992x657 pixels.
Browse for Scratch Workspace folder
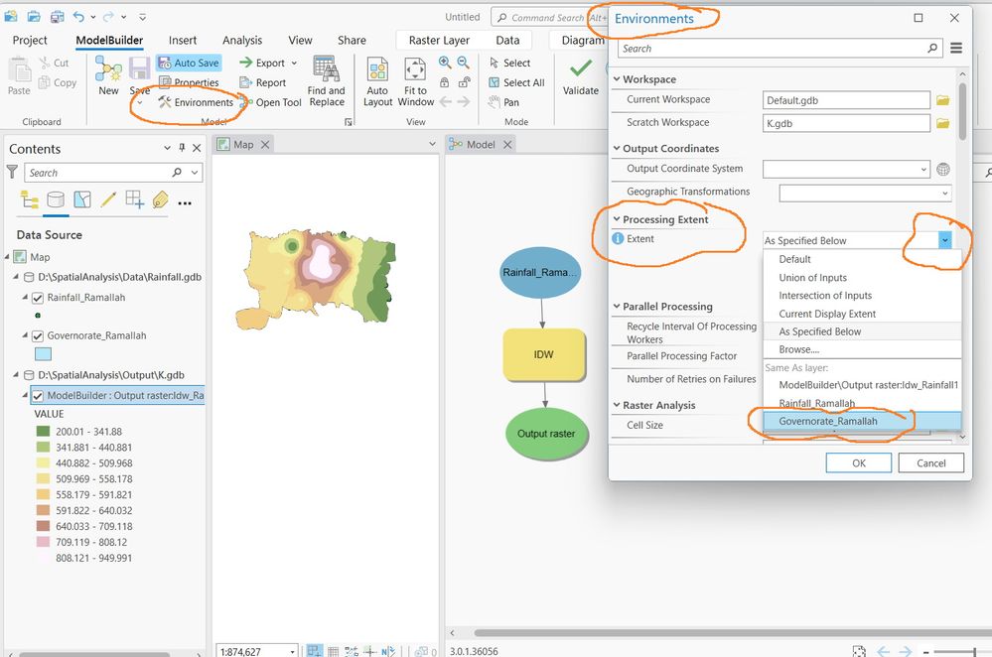click(x=942, y=123)
